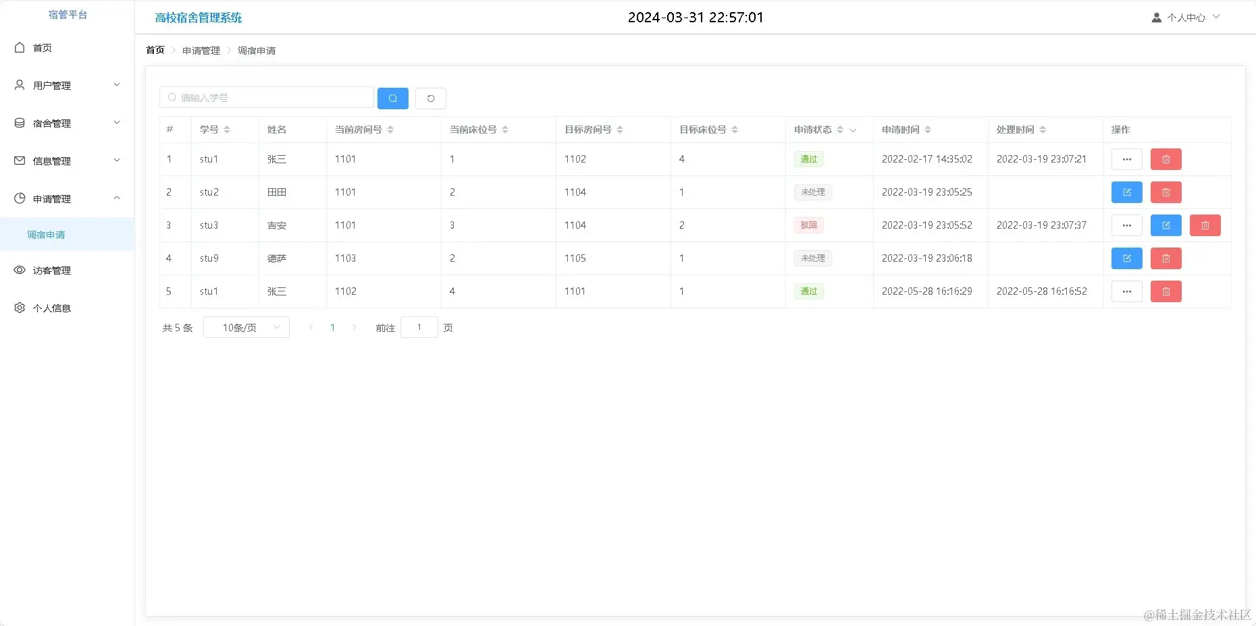Open 个人信息 in the sidebar

click(x=52, y=308)
